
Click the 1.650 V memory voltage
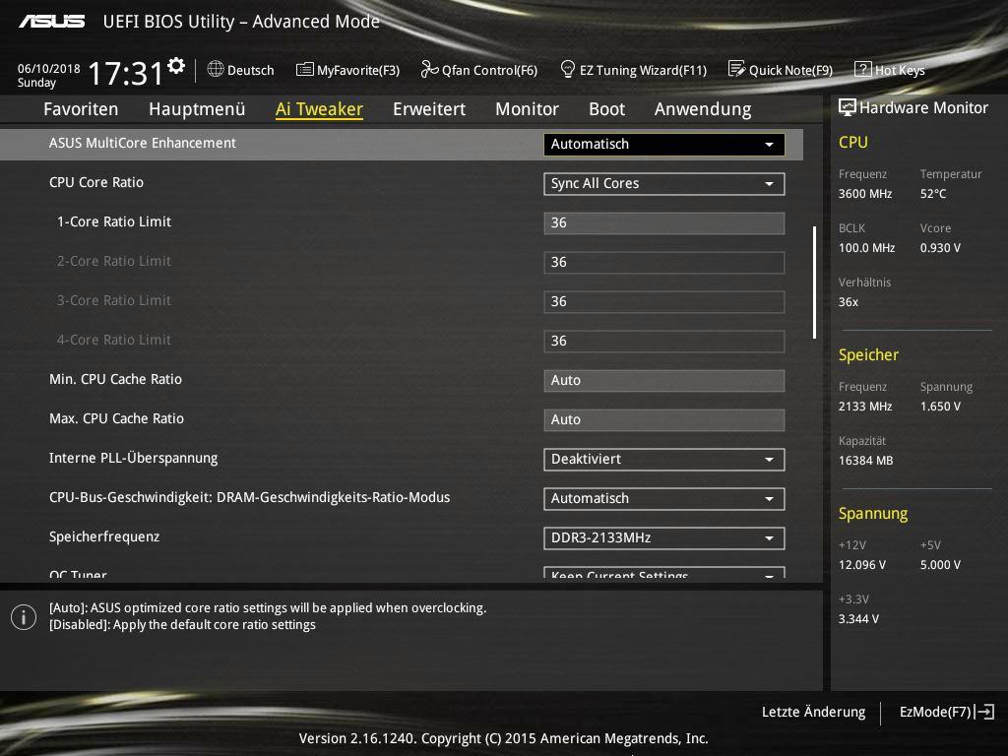tap(940, 407)
